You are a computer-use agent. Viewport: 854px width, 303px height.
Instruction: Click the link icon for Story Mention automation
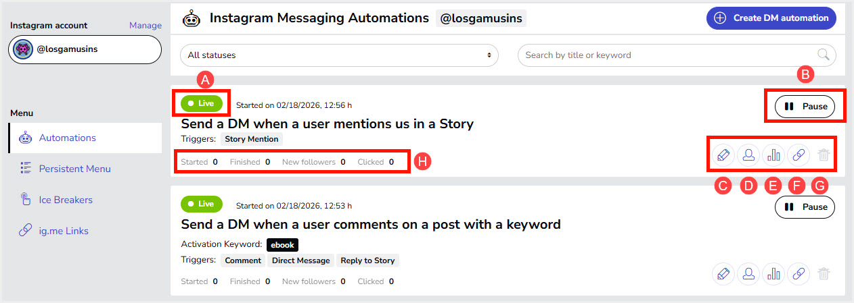click(799, 155)
